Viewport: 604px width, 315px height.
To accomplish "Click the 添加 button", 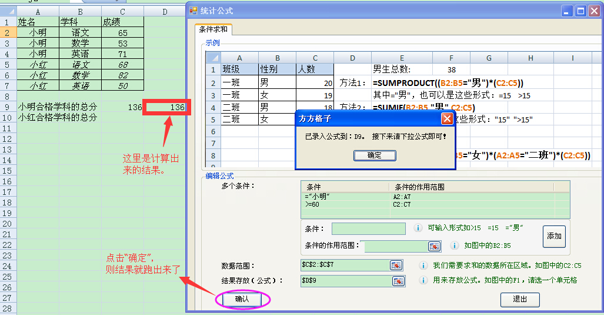I will coord(554,236).
